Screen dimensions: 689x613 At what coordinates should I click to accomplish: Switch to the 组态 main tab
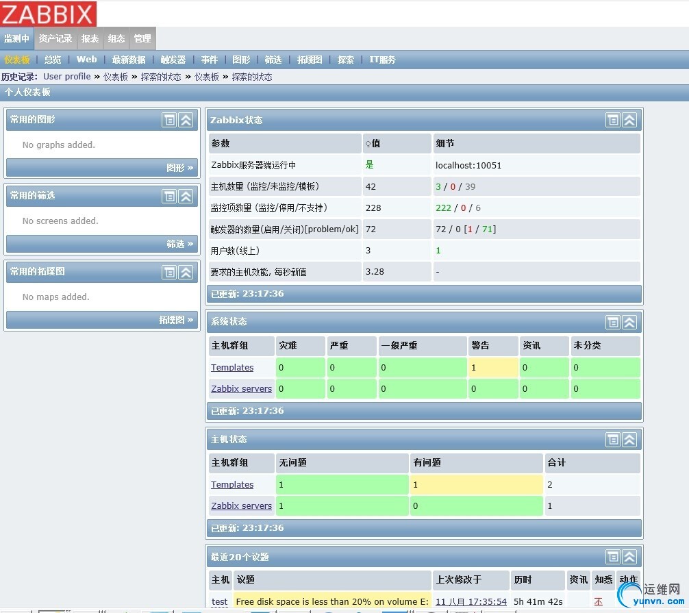coord(116,38)
